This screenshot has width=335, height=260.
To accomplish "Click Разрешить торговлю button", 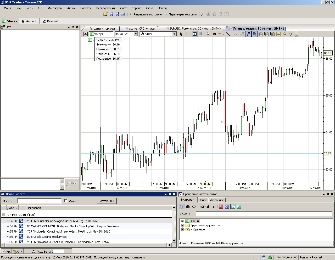I will click(x=146, y=14).
